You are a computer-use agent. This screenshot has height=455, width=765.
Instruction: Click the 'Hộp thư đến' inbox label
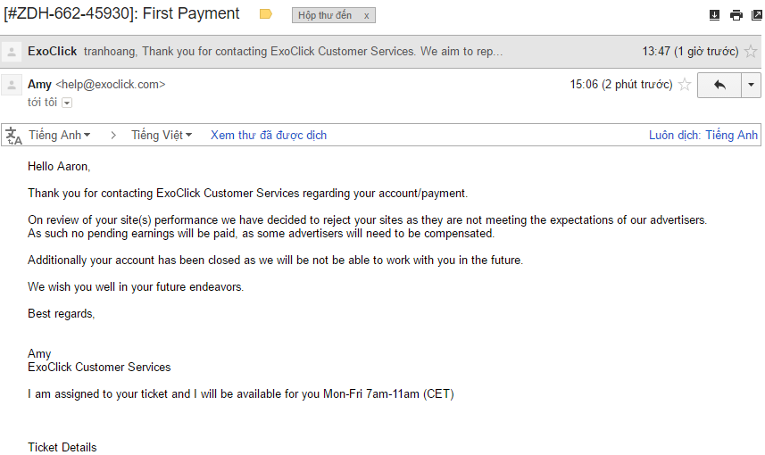[x=325, y=16]
